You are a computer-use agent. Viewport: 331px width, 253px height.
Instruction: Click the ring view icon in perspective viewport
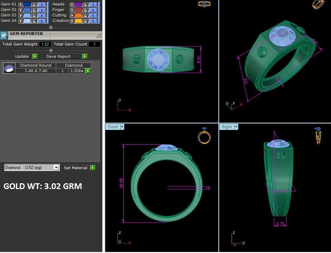coord(318,4)
